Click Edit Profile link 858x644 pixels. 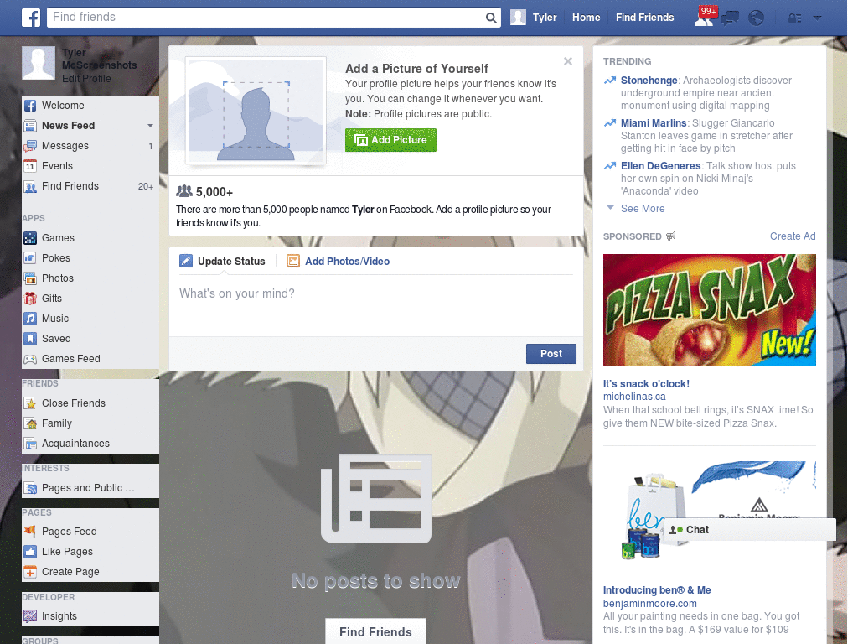pos(86,78)
